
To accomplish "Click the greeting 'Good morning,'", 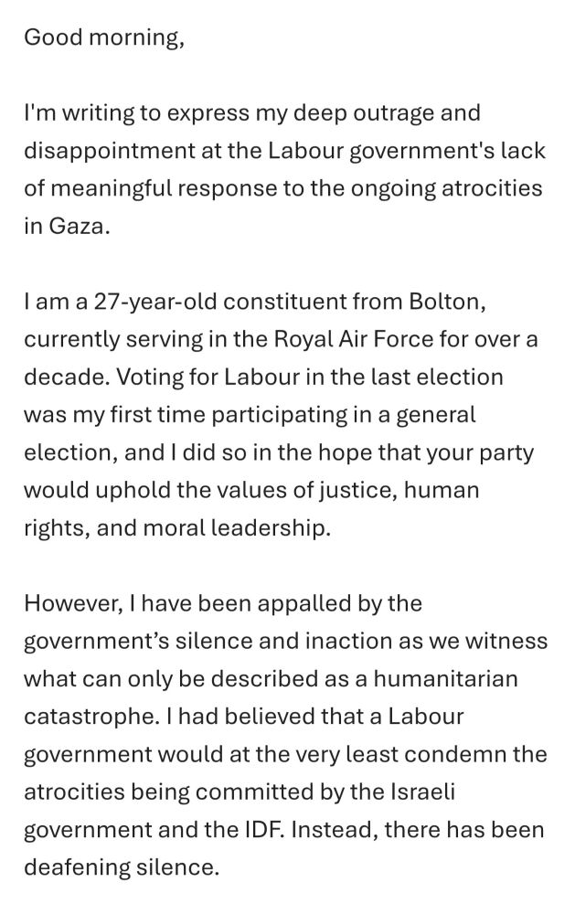I will tap(104, 37).
